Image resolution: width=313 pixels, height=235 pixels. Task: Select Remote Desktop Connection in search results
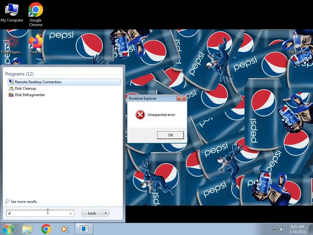(x=64, y=82)
